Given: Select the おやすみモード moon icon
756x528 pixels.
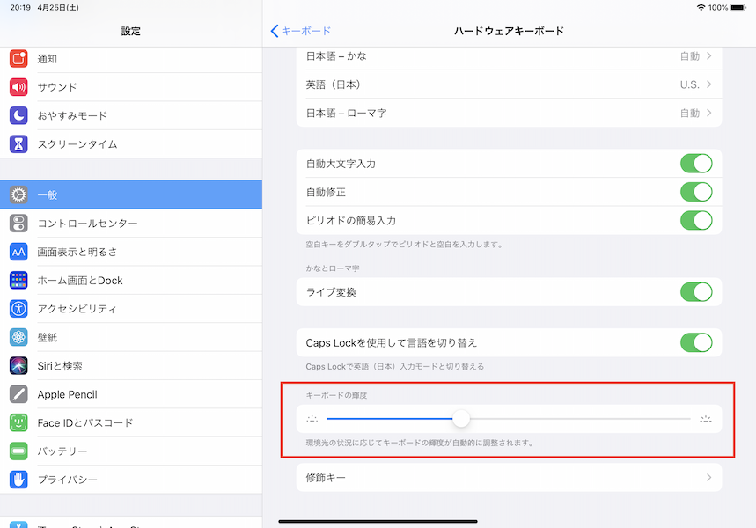Looking at the screenshot, I should pyautogui.click(x=18, y=115).
